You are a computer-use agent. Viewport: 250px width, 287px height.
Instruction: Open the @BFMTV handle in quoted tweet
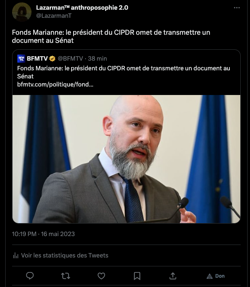point(72,59)
